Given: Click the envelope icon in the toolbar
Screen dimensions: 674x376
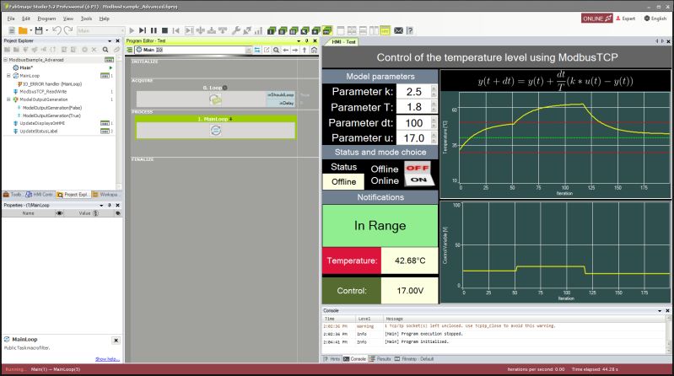Looking at the screenshot, I should [398, 30].
